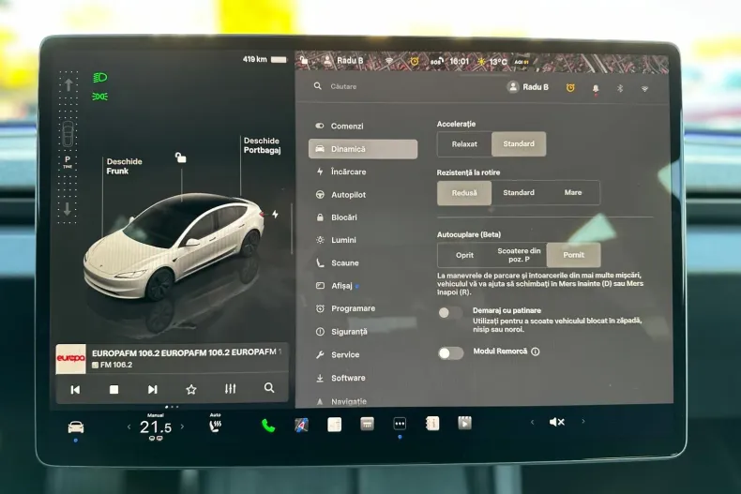Viewport: 741px width, 494px height.
Task: Open the Încărcare settings
Action: (362, 172)
